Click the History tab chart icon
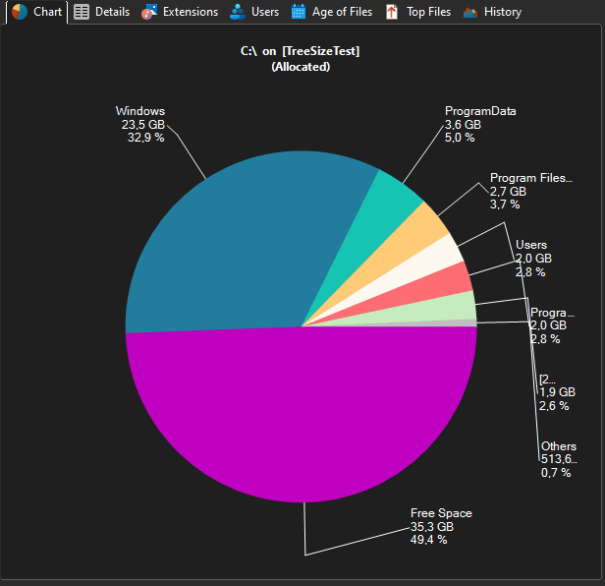Image resolution: width=605 pixels, height=586 pixels. click(x=470, y=12)
